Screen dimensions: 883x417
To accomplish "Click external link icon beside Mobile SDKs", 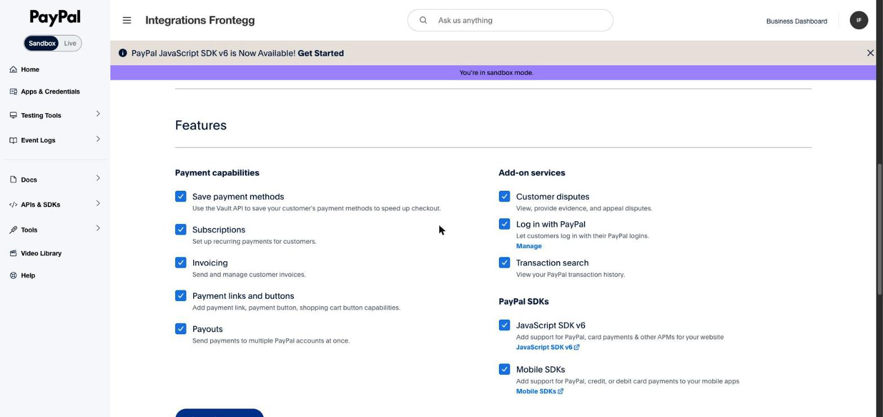I will coord(560,392).
